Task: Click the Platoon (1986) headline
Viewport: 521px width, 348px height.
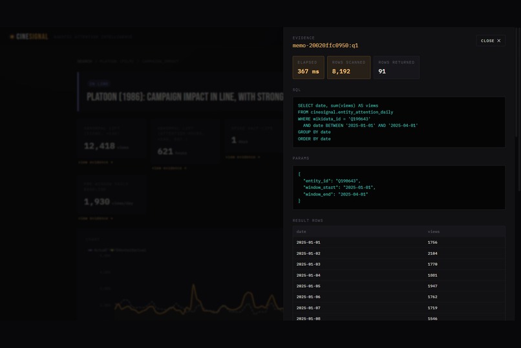Action: (x=185, y=97)
